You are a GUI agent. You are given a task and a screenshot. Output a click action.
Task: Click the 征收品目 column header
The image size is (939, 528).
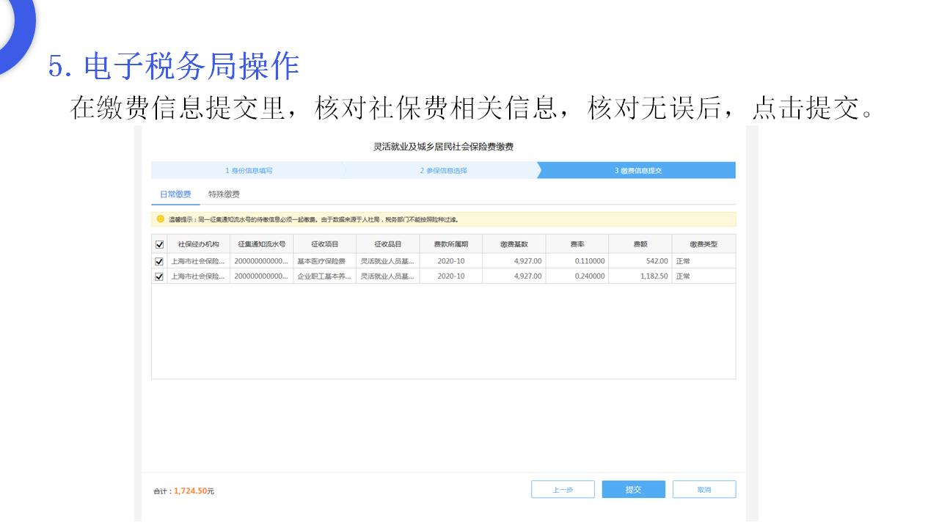point(387,244)
